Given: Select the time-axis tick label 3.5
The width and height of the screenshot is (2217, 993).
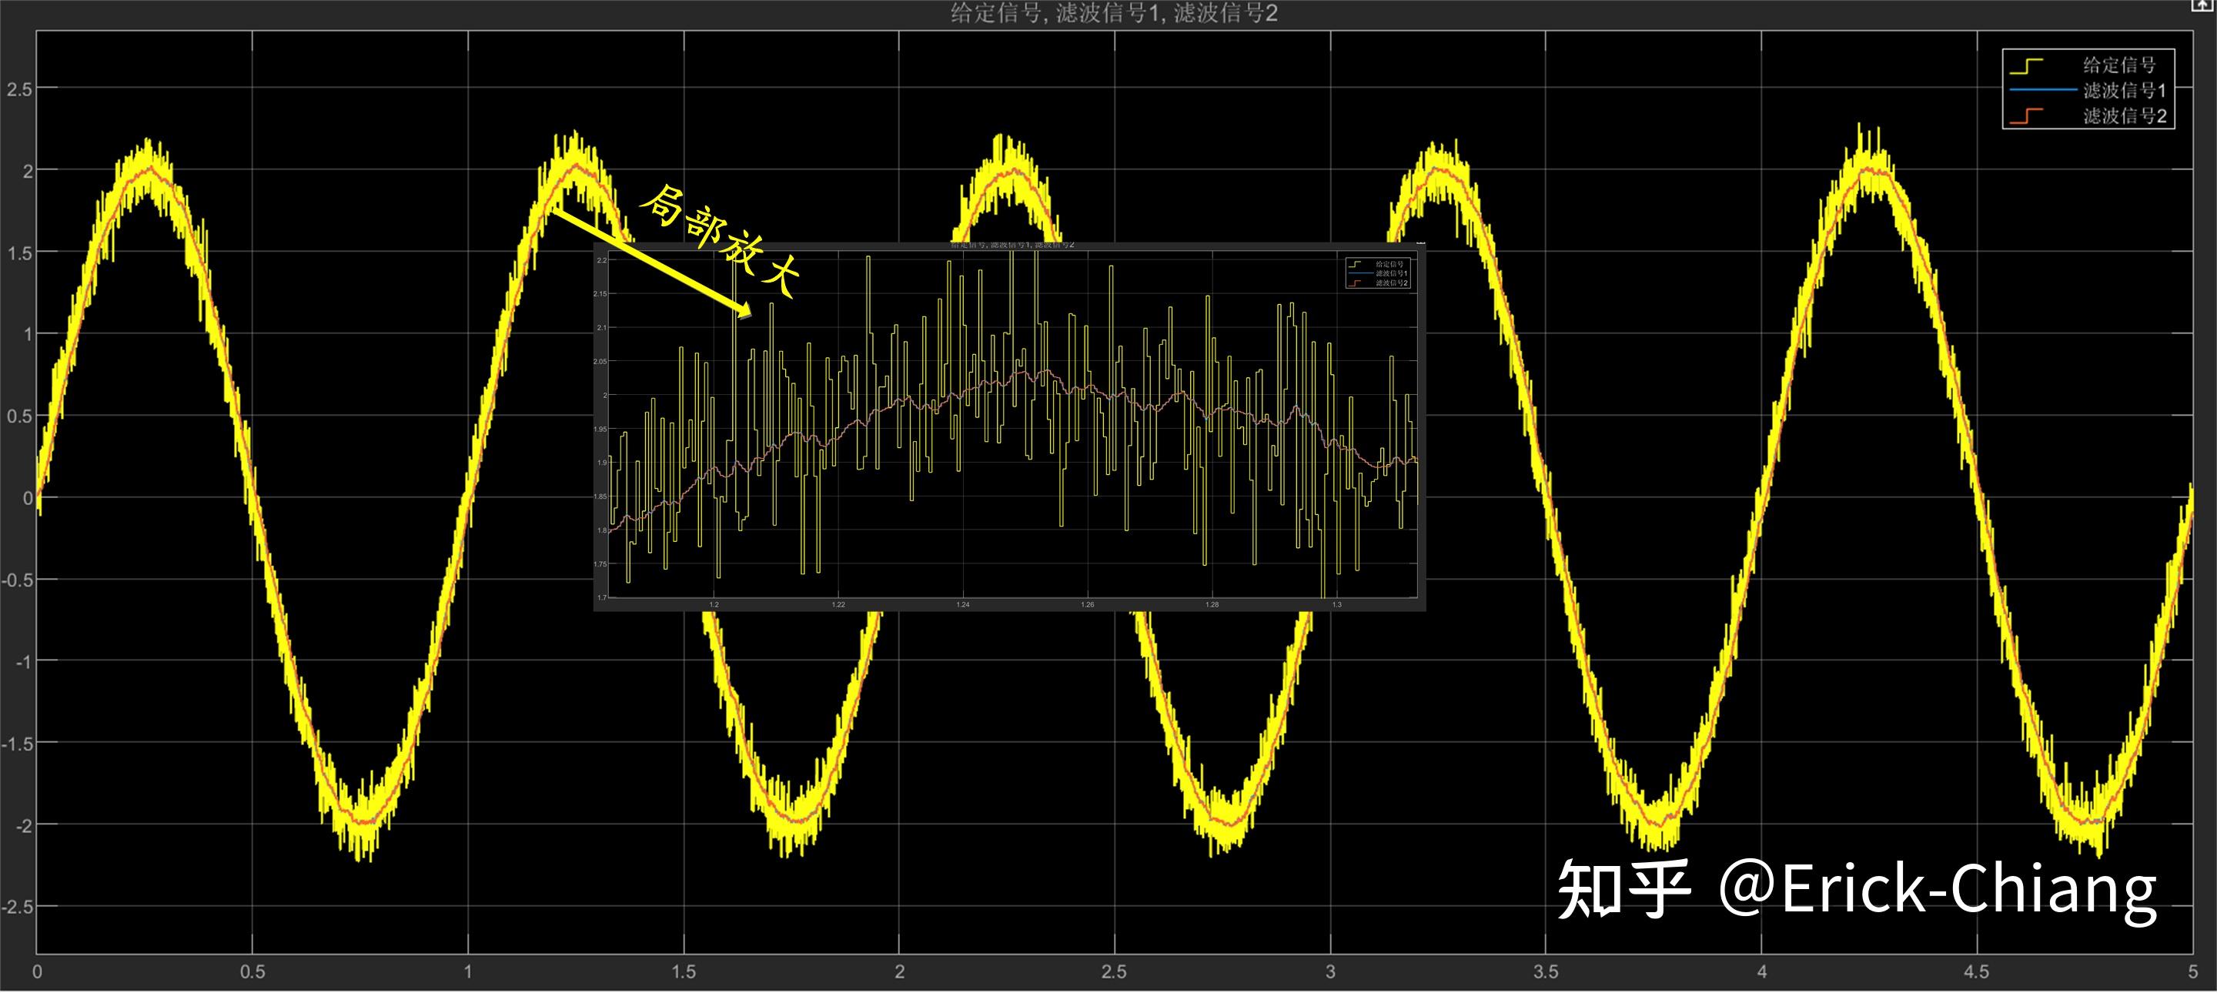Looking at the screenshot, I should (1546, 971).
